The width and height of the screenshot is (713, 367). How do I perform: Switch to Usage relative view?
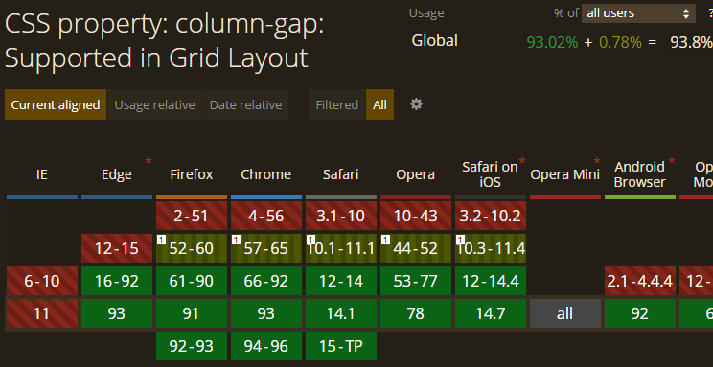coord(154,104)
